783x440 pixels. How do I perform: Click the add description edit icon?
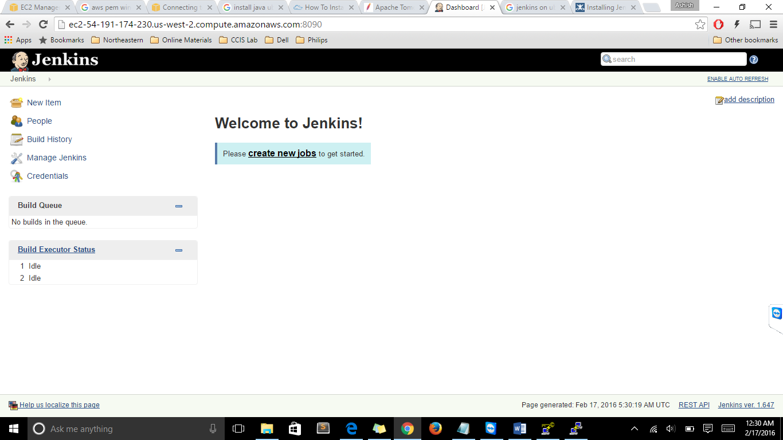coord(719,100)
